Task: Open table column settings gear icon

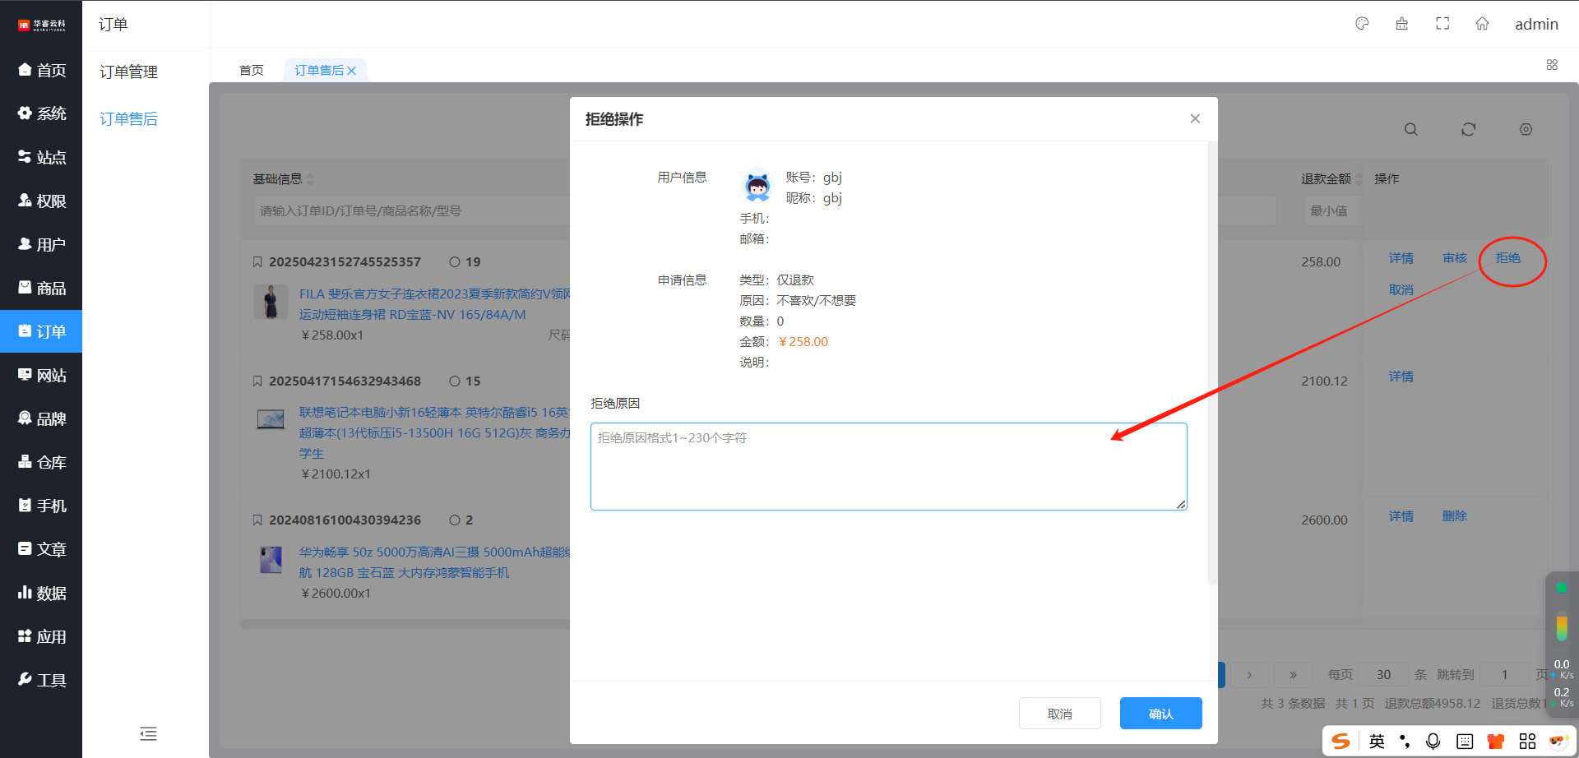Action: click(x=1526, y=130)
